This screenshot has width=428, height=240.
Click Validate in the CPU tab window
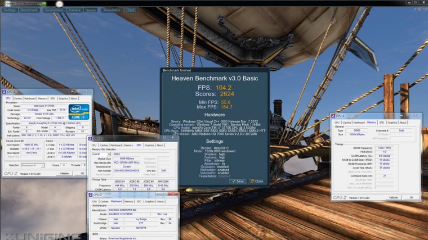tap(64, 173)
